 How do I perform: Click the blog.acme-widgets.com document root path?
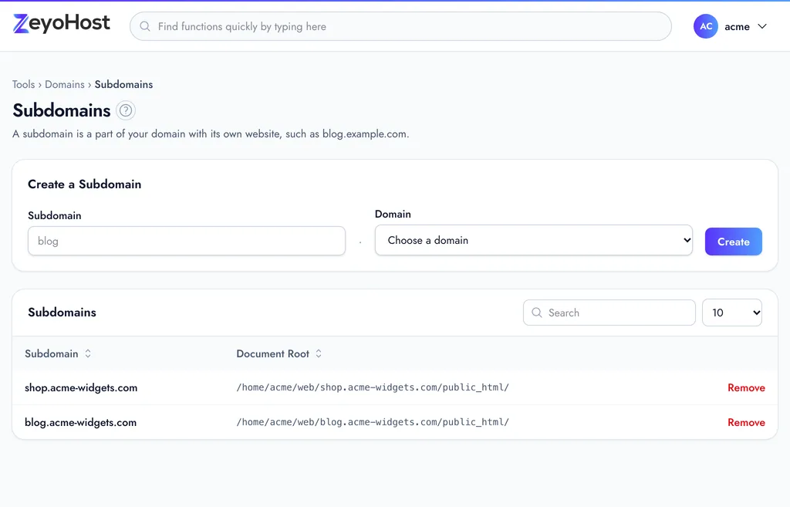pyautogui.click(x=373, y=422)
